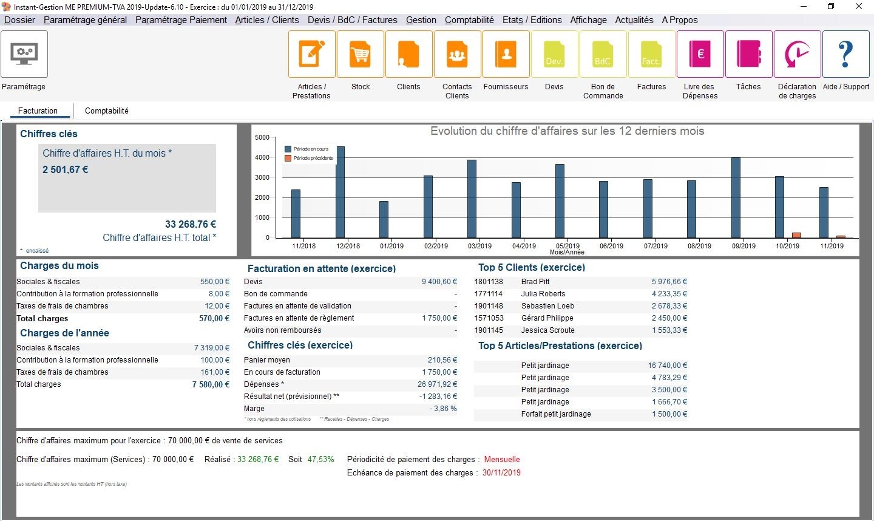The image size is (874, 521).
Task: Open Déclaration de charges icon
Action: coord(798,54)
